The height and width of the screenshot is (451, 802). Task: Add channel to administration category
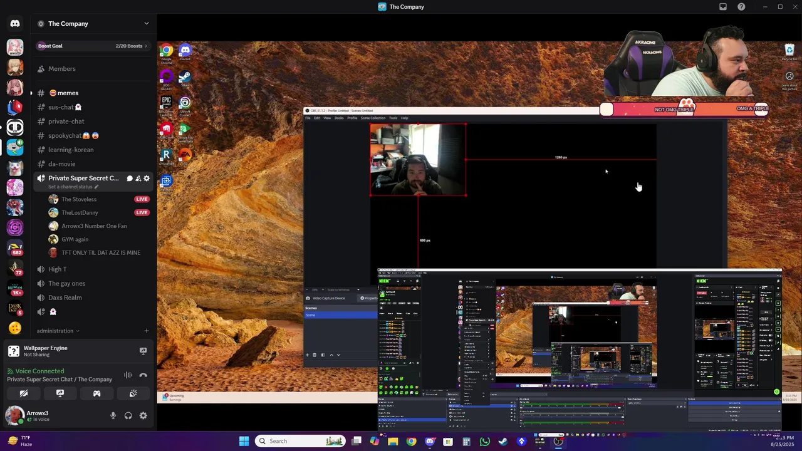pos(147,331)
